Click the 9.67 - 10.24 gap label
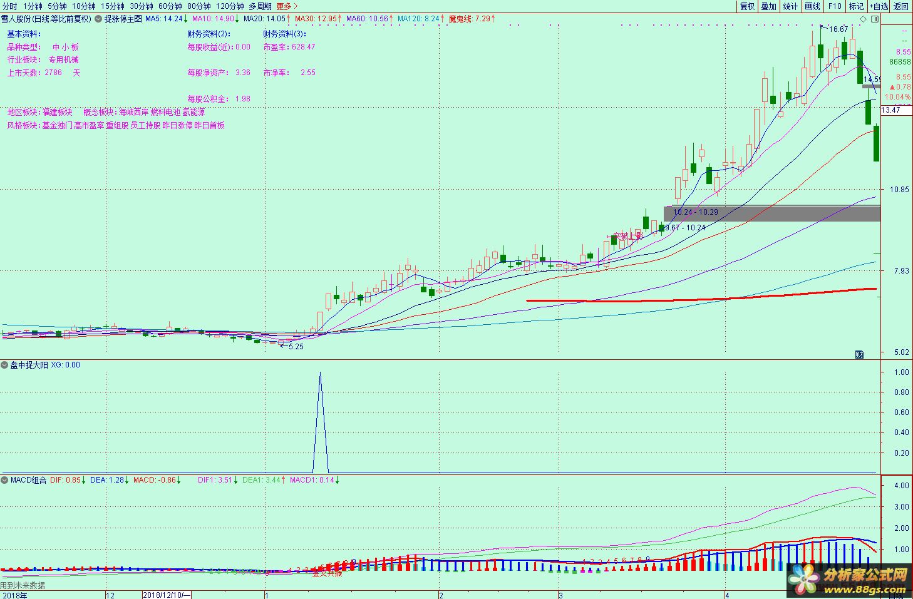The width and height of the screenshot is (913, 599). click(x=685, y=228)
